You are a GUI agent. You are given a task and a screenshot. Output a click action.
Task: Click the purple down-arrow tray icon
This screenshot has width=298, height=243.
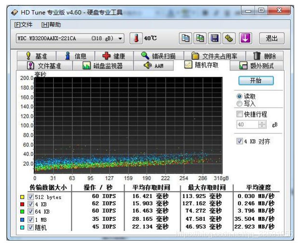(x=245, y=38)
